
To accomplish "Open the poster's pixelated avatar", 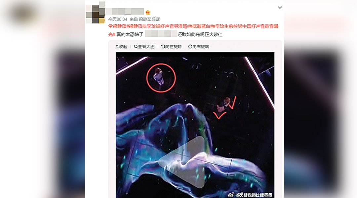I will (96, 13).
